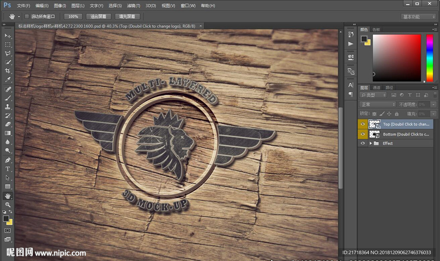Open the color panel flyout menu
The image size is (440, 261).
coord(435,30)
